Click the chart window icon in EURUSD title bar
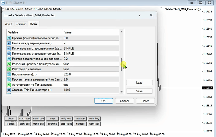The image size is (216, 137). pyautogui.click(x=3, y=3)
